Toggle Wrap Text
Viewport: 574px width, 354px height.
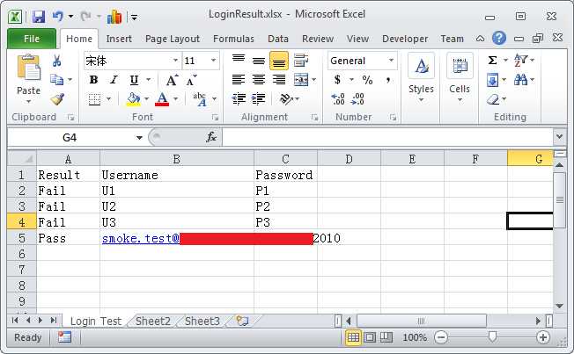point(301,60)
